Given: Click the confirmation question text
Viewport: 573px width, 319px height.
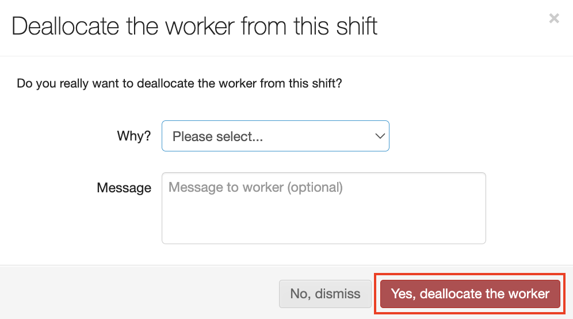Looking at the screenshot, I should tap(179, 83).
